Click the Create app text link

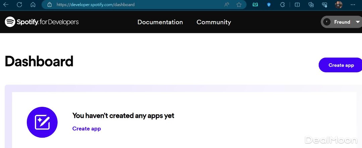86,129
